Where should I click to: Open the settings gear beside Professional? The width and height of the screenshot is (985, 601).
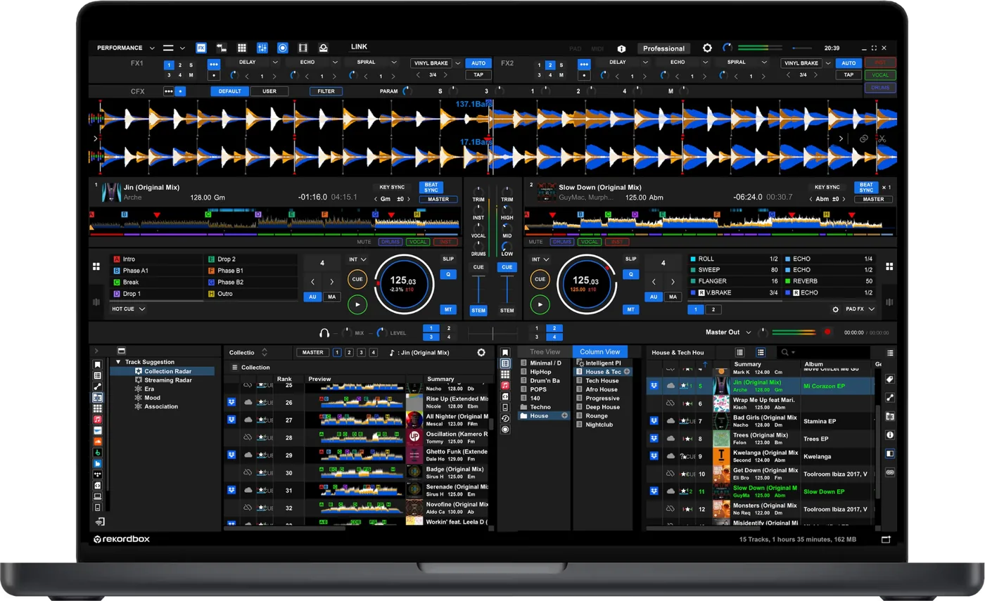(x=707, y=49)
